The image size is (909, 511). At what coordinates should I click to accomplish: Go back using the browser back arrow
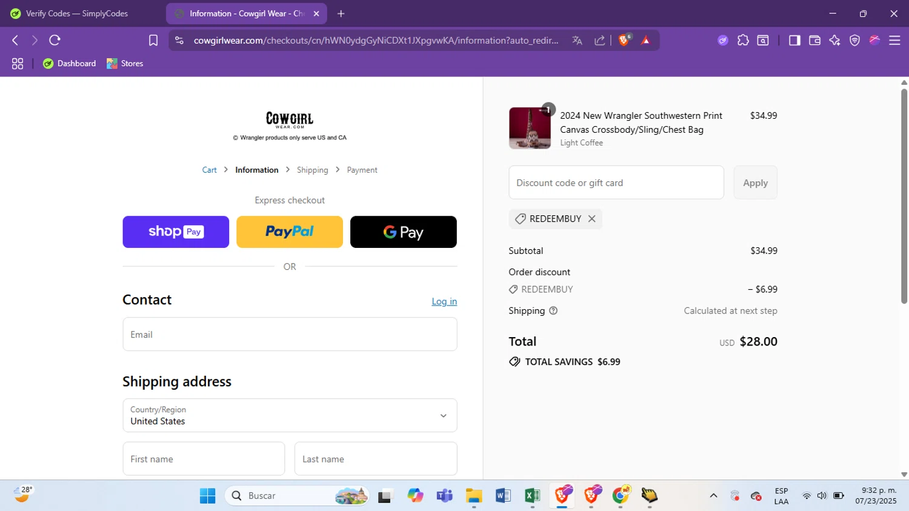[x=15, y=40]
